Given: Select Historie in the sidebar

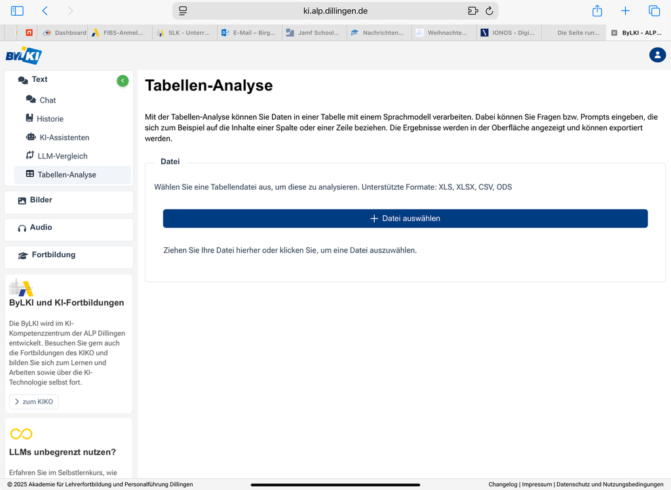Looking at the screenshot, I should click(50, 119).
